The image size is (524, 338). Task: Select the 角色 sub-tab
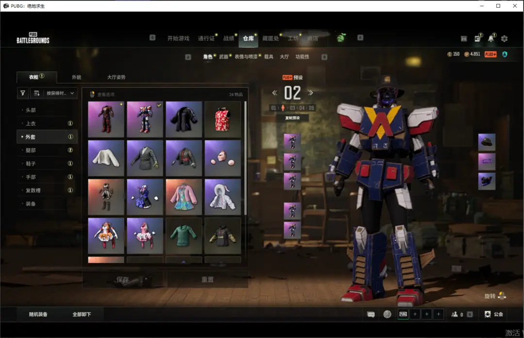tap(208, 57)
